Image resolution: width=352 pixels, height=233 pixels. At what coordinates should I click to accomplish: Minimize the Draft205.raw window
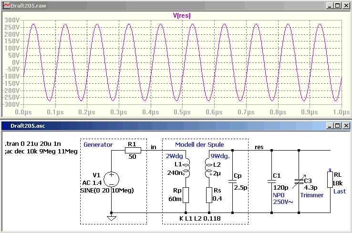(x=330, y=6)
